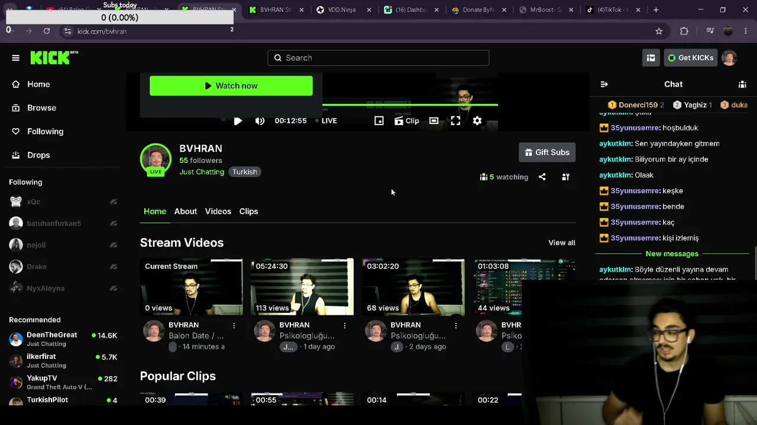Open the browser extensions puzzle icon
The image size is (757, 425).
point(684,31)
